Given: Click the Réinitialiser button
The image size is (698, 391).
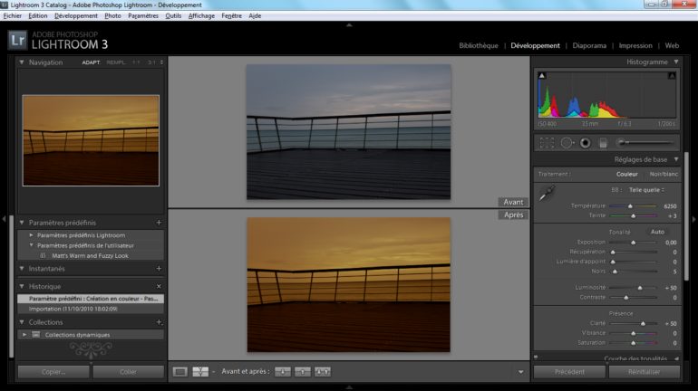Looking at the screenshot, I should click(644, 371).
